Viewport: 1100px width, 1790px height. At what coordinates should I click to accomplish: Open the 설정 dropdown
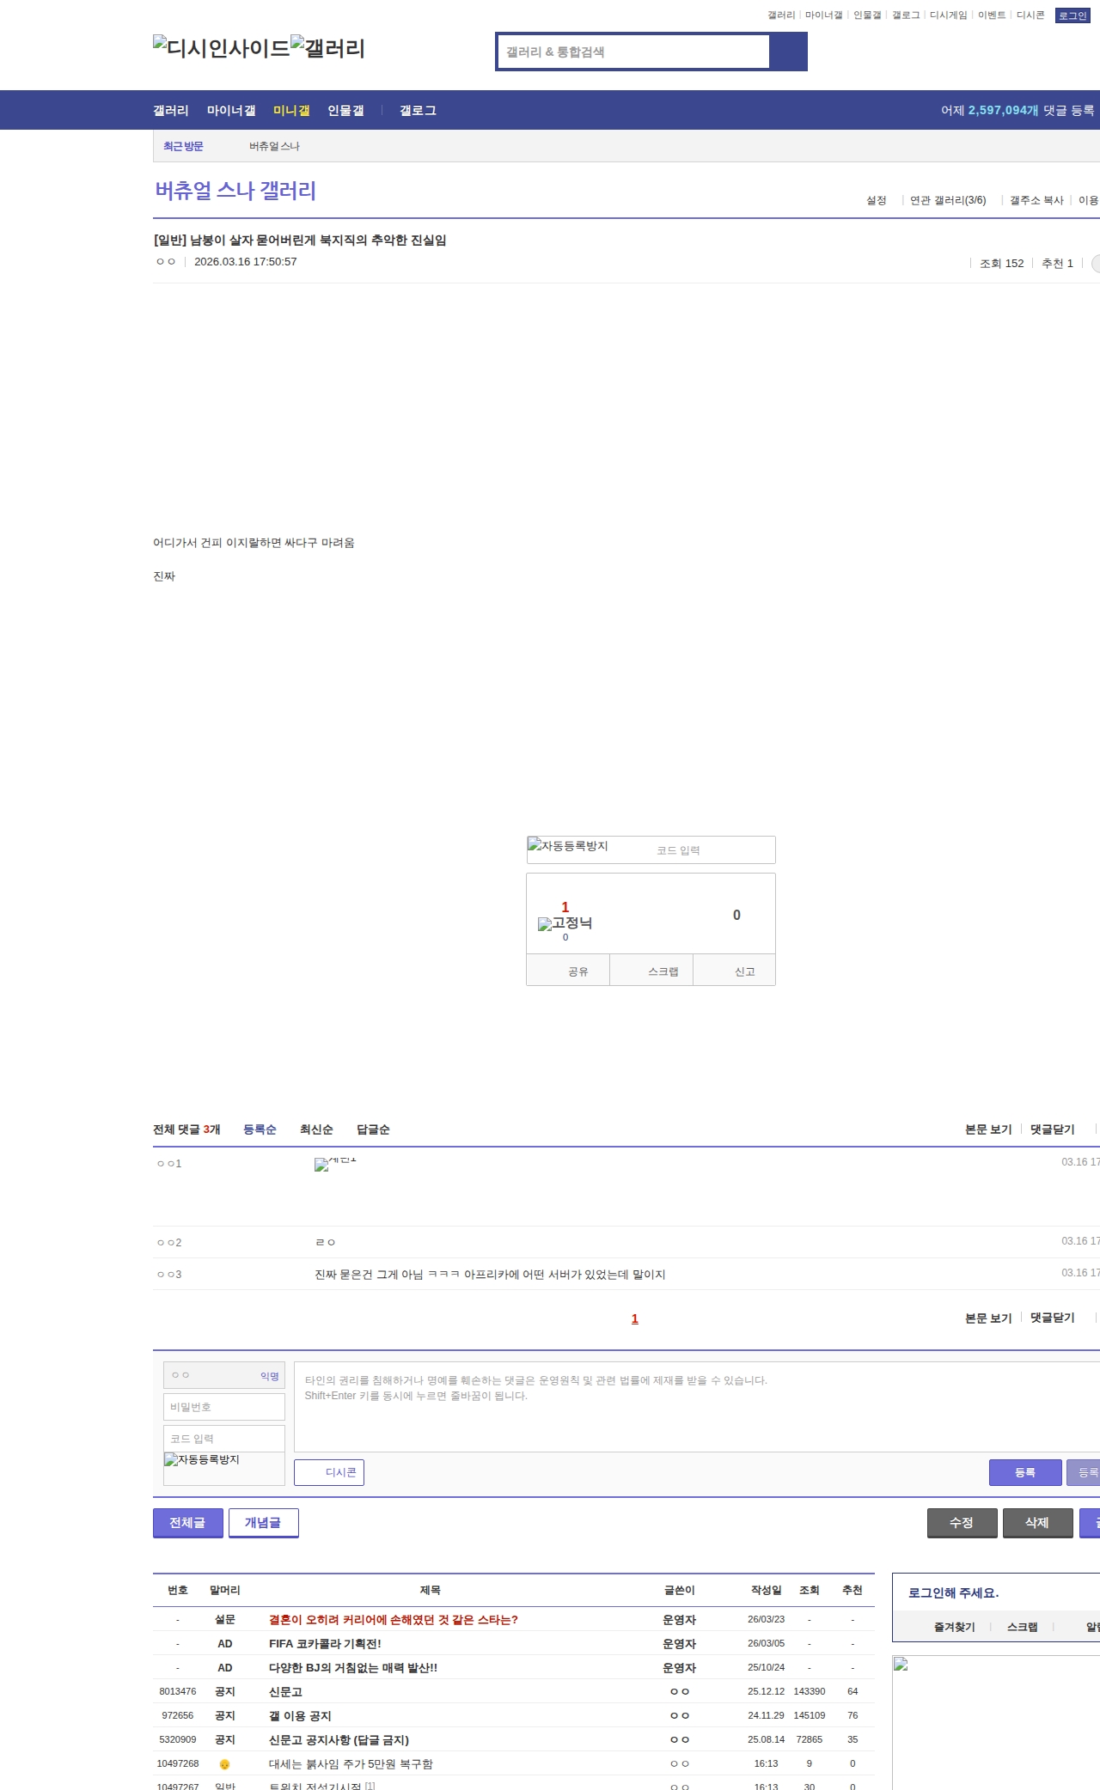tap(876, 200)
